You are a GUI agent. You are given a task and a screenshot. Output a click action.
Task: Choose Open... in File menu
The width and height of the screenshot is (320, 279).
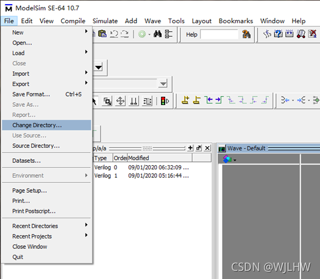[47, 43]
